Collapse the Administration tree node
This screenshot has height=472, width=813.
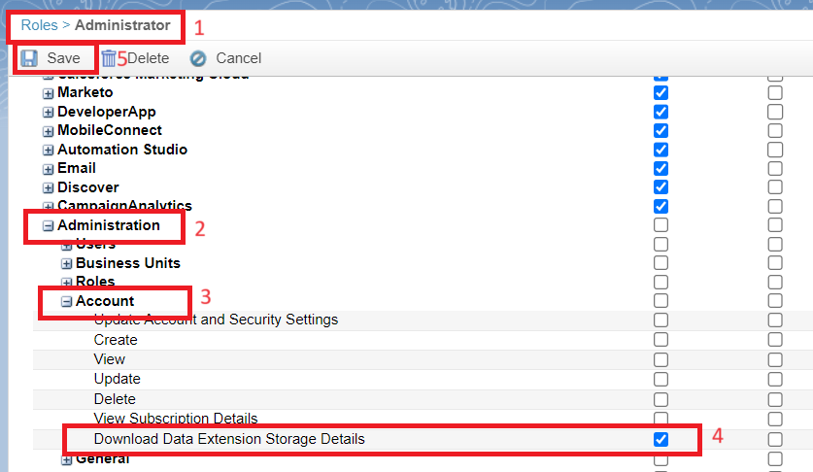point(49,225)
